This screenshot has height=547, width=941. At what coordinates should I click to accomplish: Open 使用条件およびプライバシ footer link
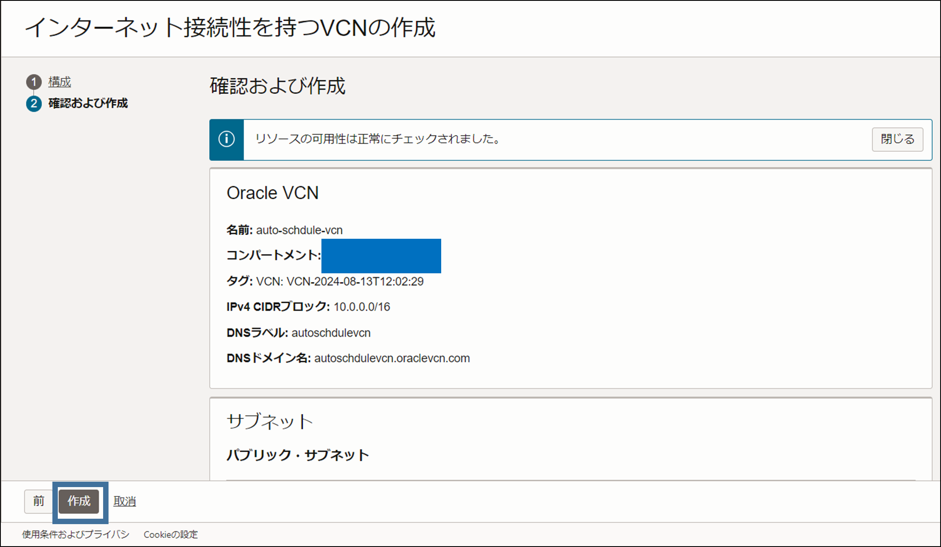click(x=75, y=535)
